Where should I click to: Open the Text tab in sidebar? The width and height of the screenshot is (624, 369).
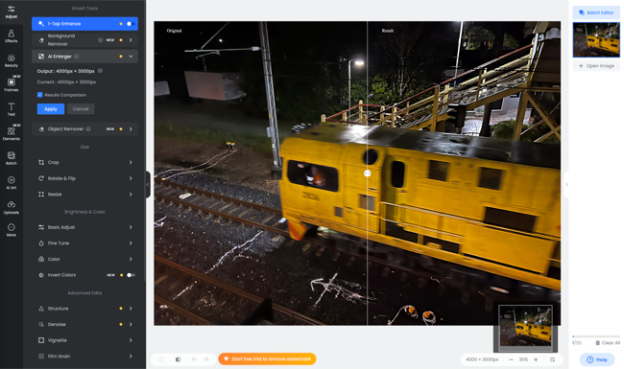[x=12, y=109]
